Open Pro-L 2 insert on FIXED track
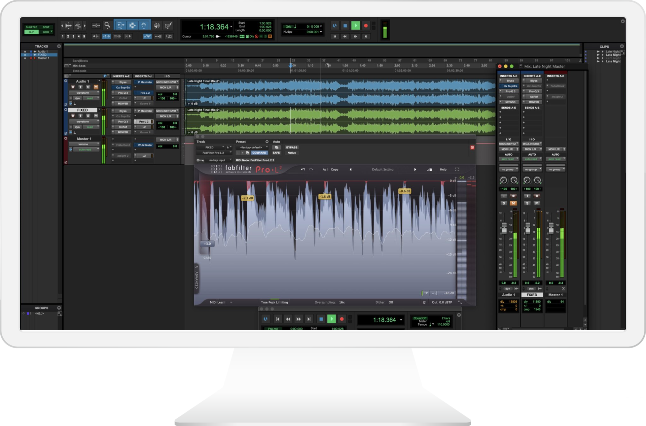 click(144, 121)
